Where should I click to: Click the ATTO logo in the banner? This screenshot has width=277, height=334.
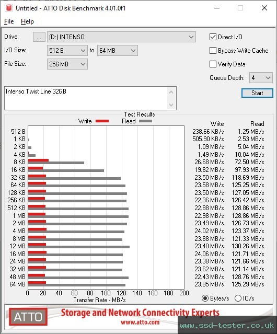pos(28,317)
